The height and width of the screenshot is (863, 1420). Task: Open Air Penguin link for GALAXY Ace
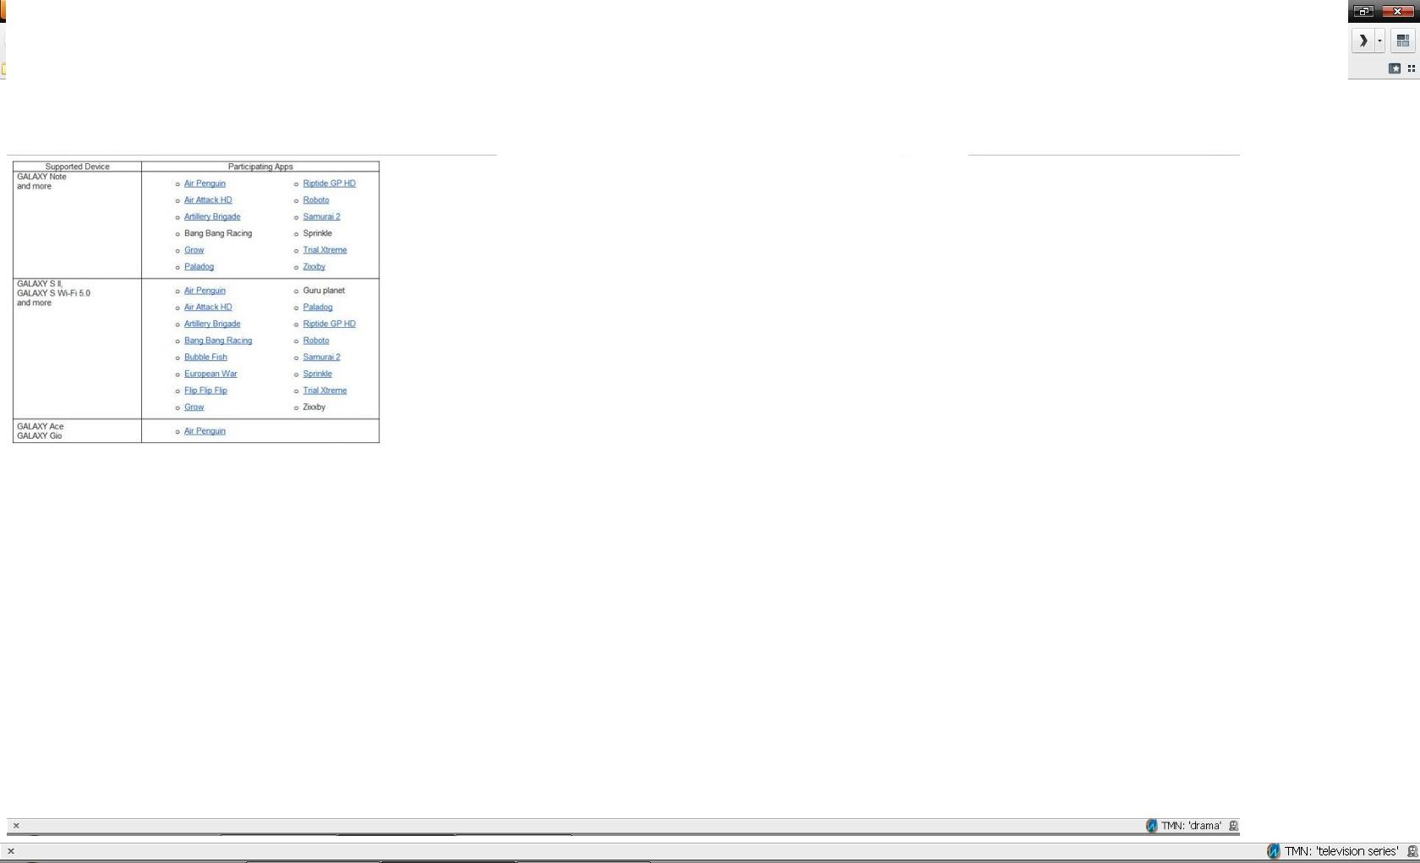pyautogui.click(x=205, y=431)
